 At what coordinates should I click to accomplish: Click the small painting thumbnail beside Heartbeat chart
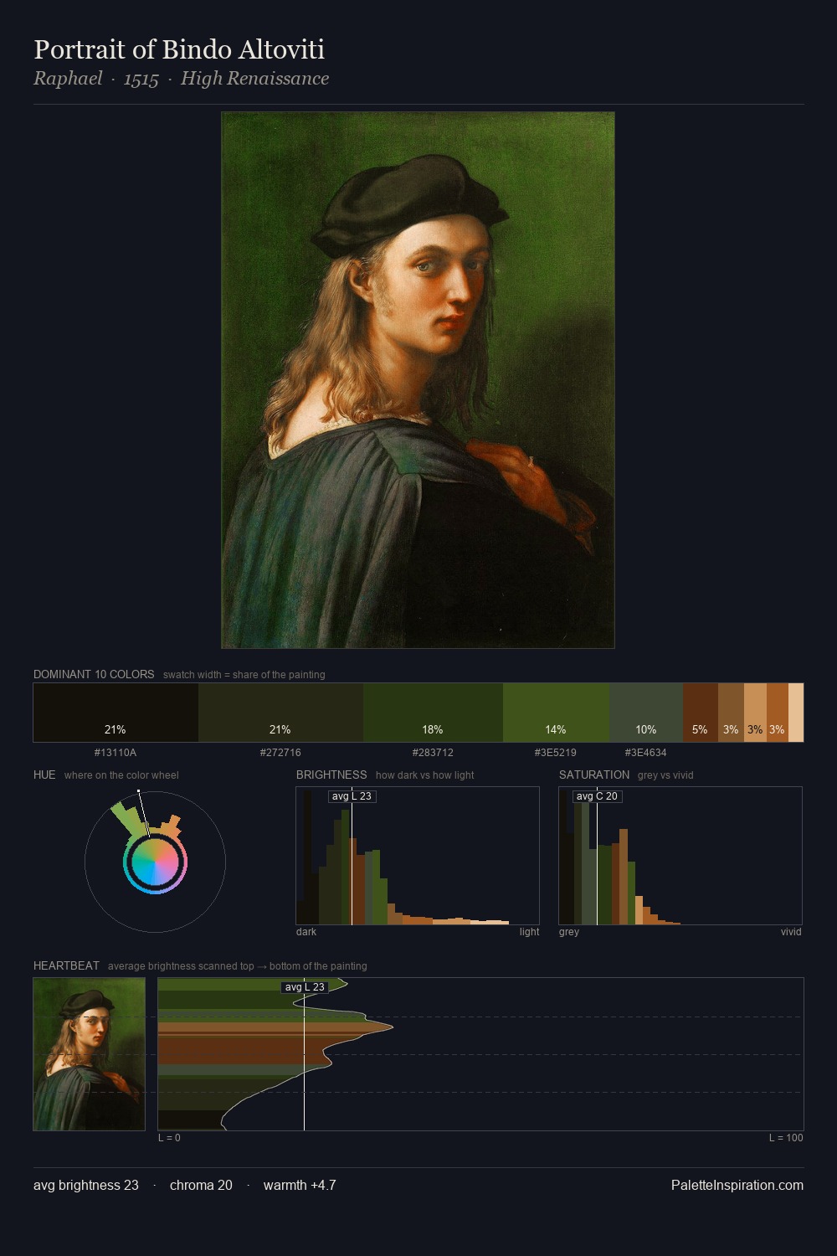coord(89,1054)
